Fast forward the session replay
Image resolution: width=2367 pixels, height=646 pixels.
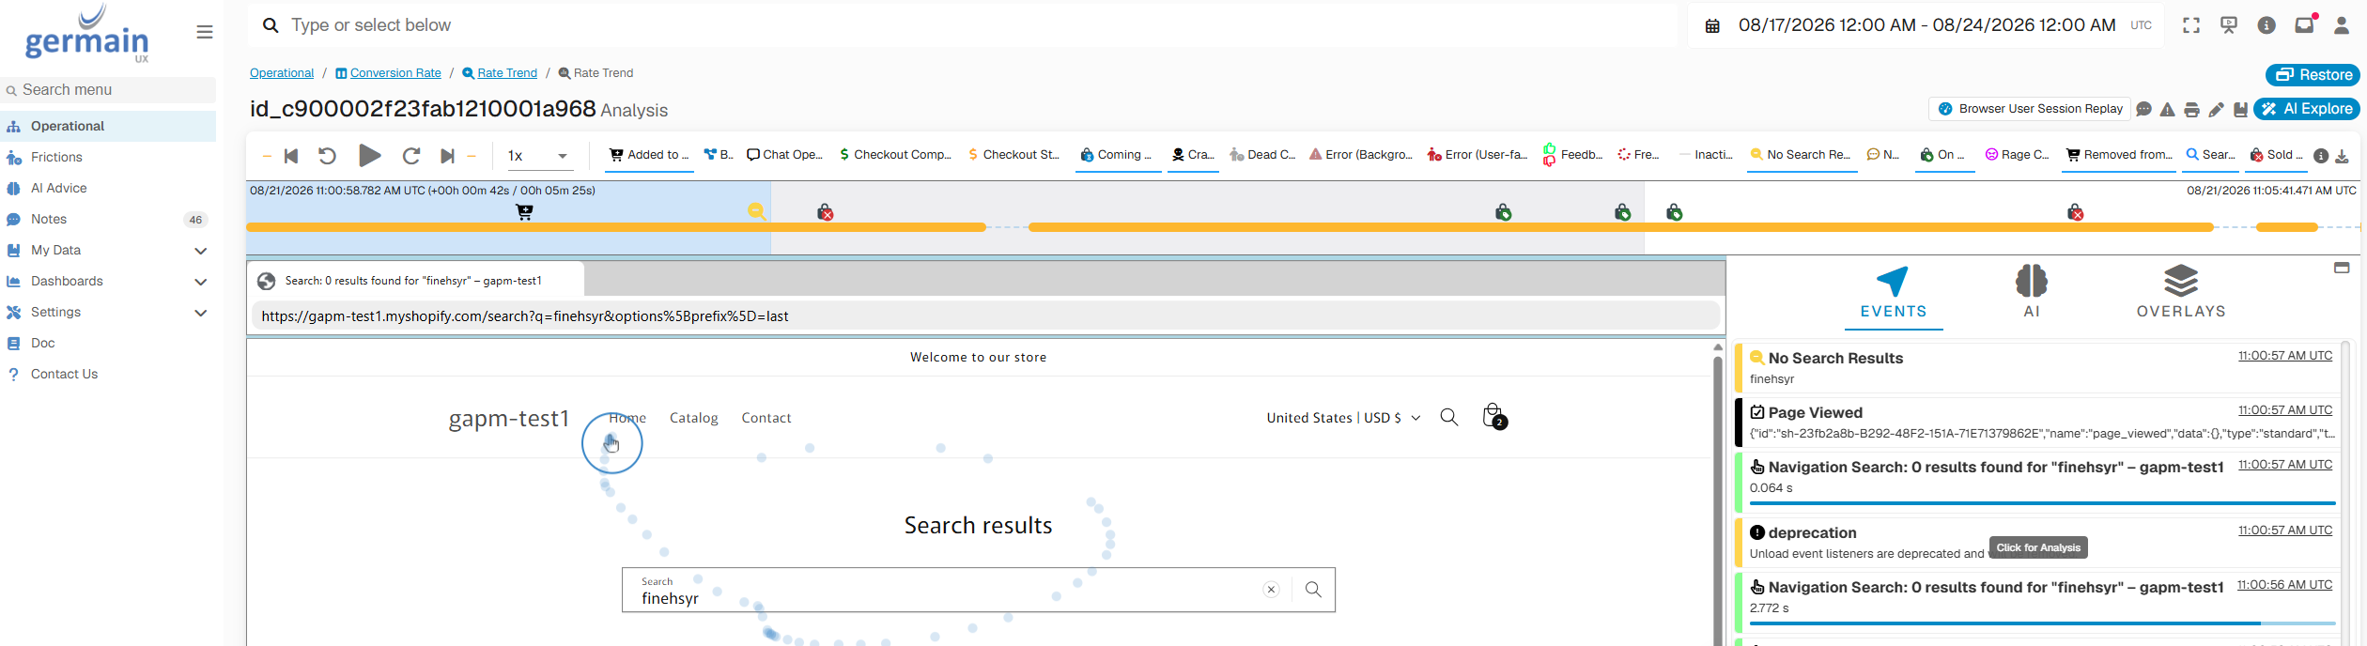pyautogui.click(x=411, y=156)
